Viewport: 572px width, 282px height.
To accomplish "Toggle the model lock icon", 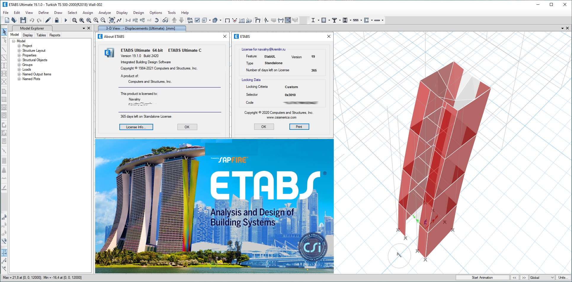I will click(x=57, y=20).
